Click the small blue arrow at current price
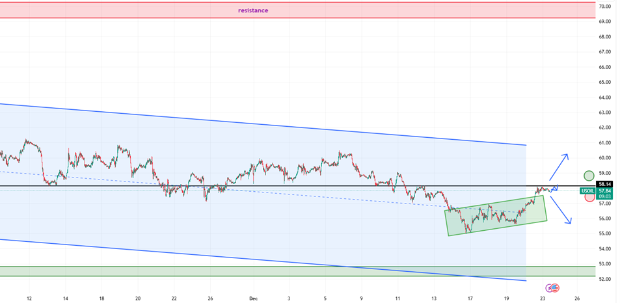Image resolution: width=620 pixels, height=303 pixels. 554,189
